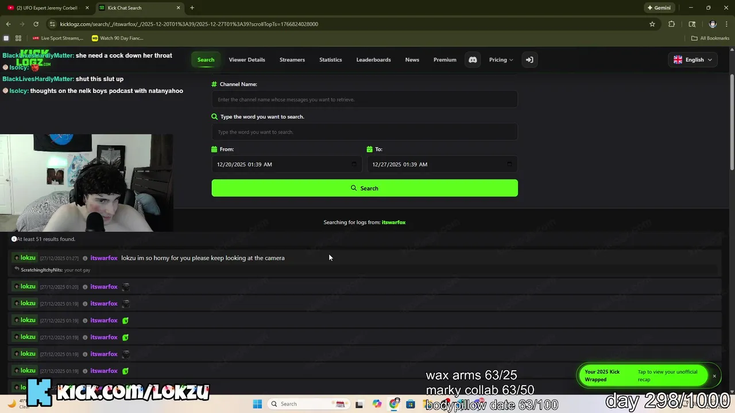735x413 pixels.
Task: Open the Premium page
Action: coord(445,60)
